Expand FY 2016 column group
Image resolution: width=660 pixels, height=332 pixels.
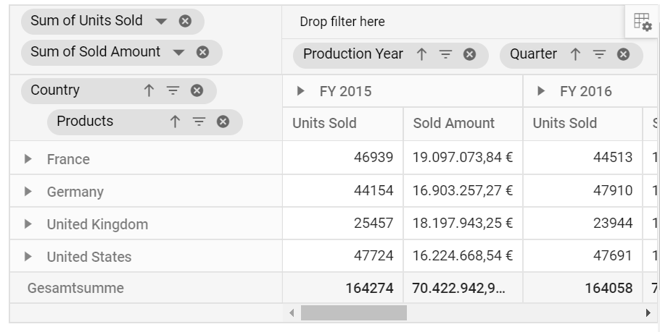pyautogui.click(x=541, y=90)
